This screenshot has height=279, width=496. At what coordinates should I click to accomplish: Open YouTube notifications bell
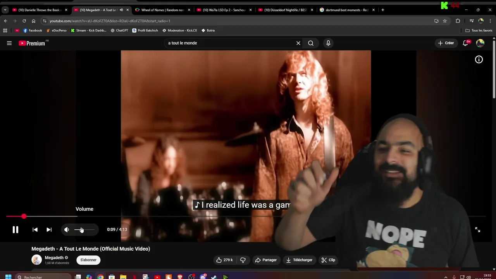click(x=465, y=43)
